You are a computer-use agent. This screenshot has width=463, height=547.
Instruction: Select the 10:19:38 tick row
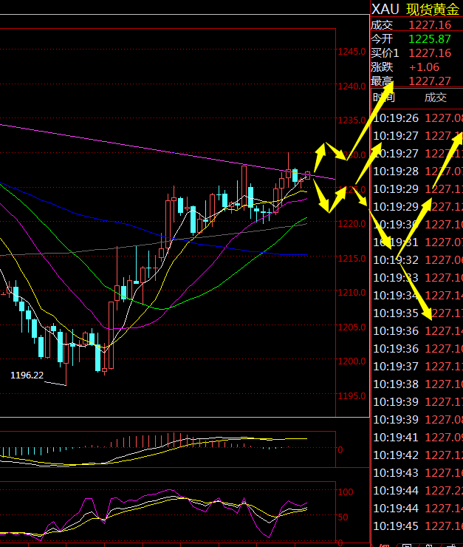click(x=417, y=384)
